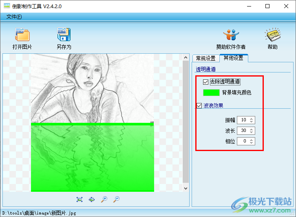Click the app icon in the title bar

click(7, 6)
